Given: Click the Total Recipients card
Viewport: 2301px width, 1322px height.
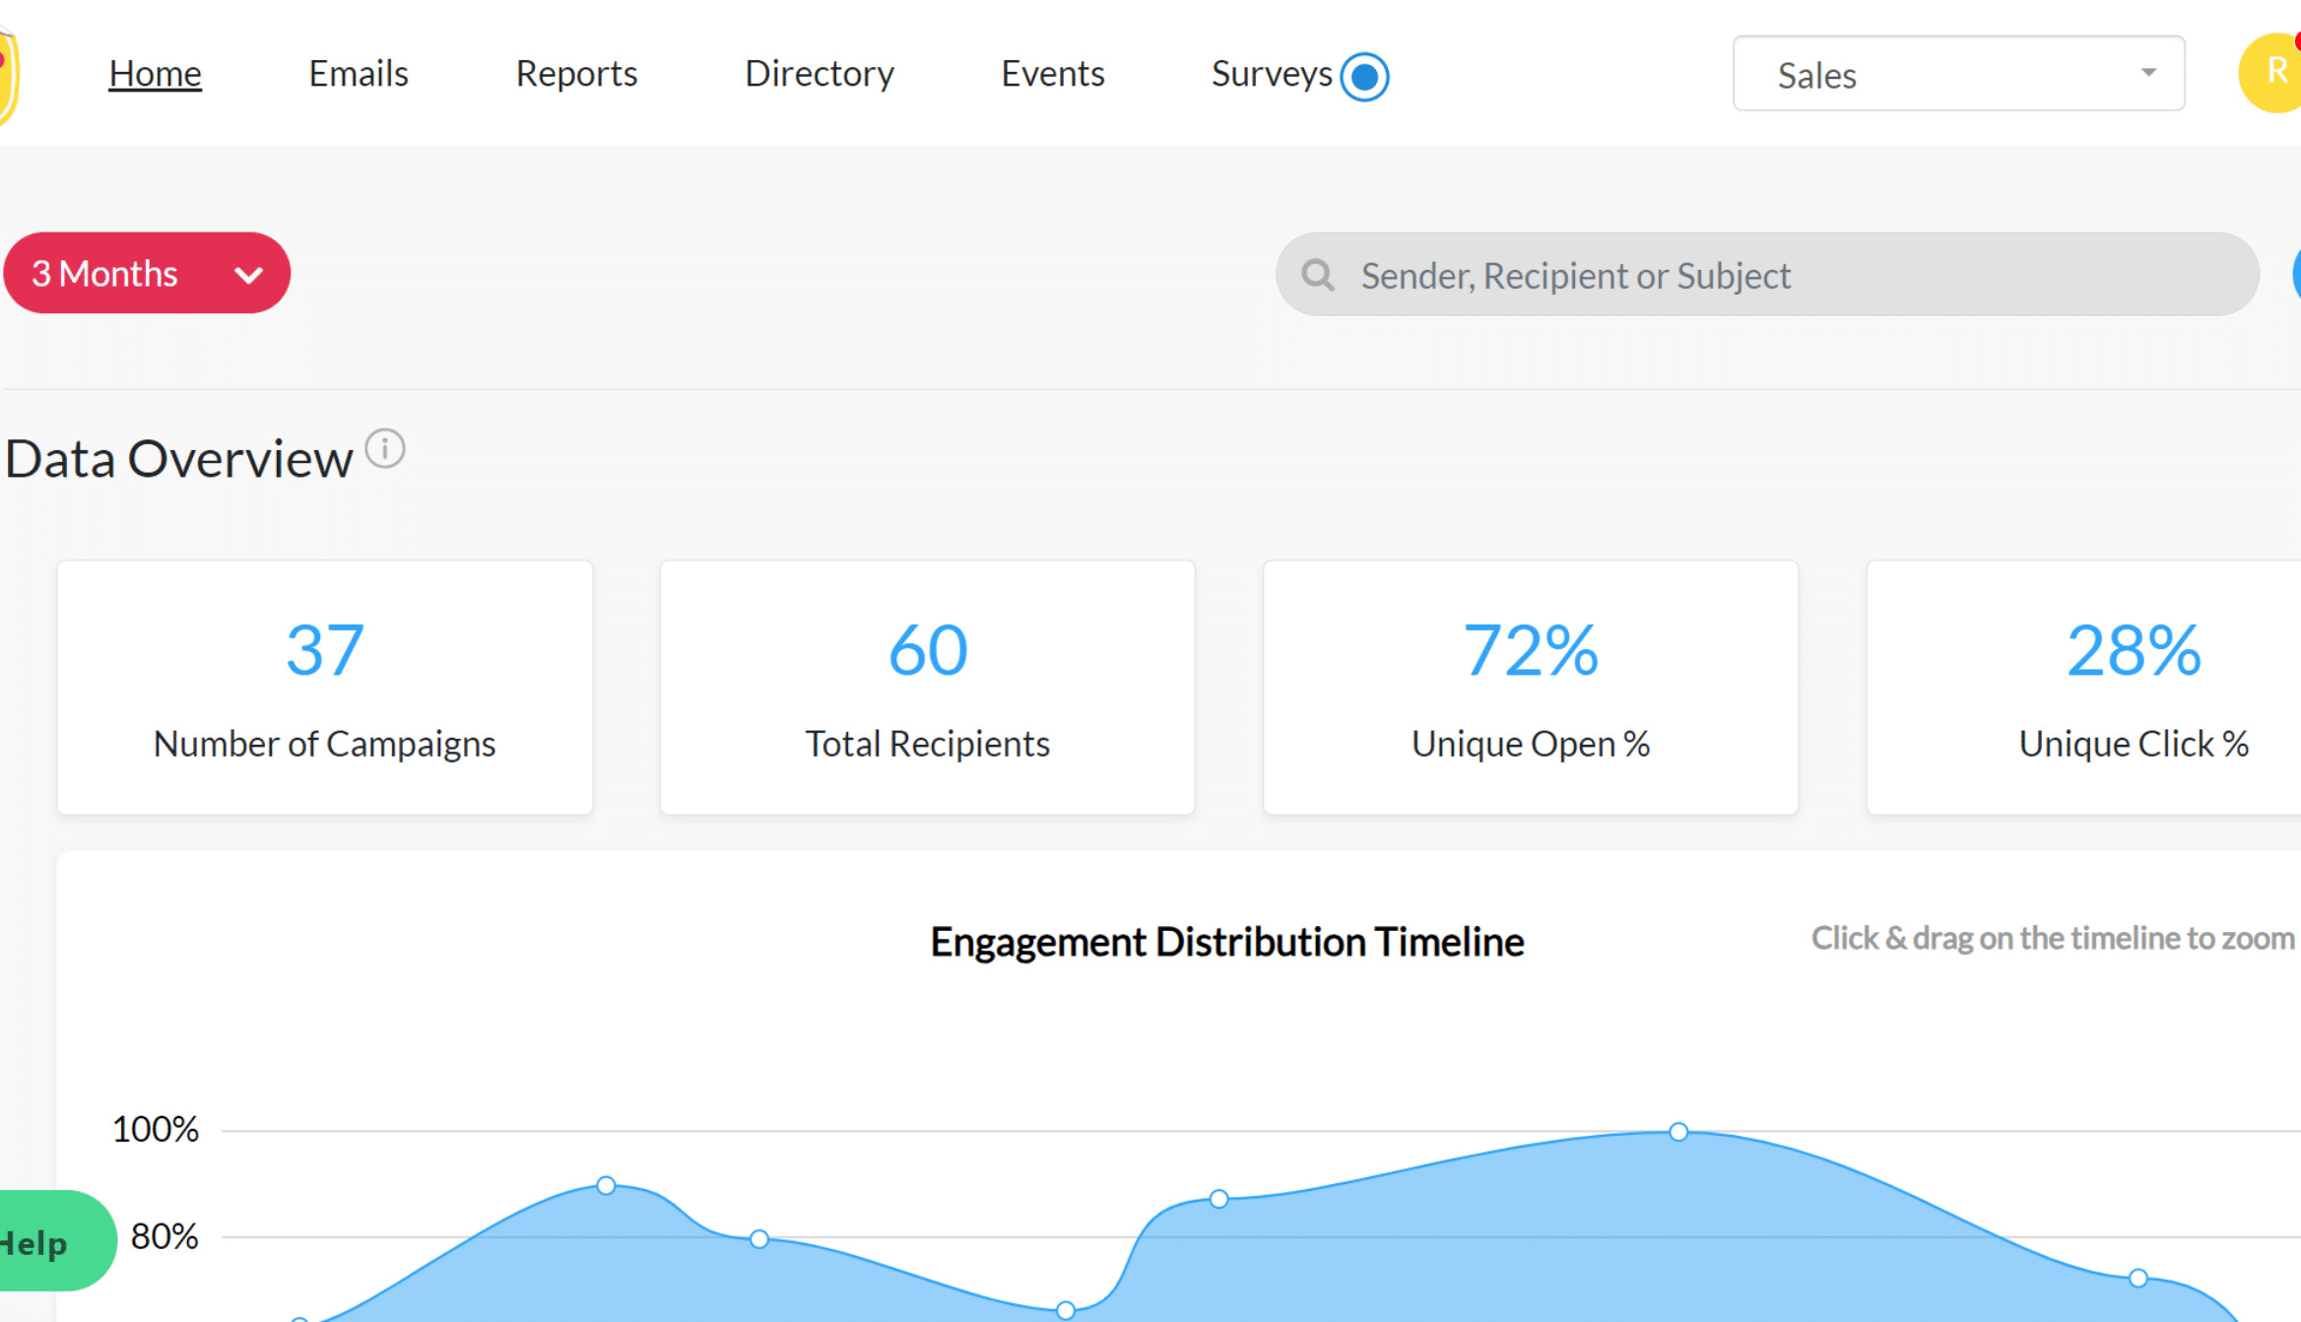Looking at the screenshot, I should (927, 687).
